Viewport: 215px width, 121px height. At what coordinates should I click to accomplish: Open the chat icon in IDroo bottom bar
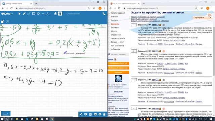coord(86,114)
